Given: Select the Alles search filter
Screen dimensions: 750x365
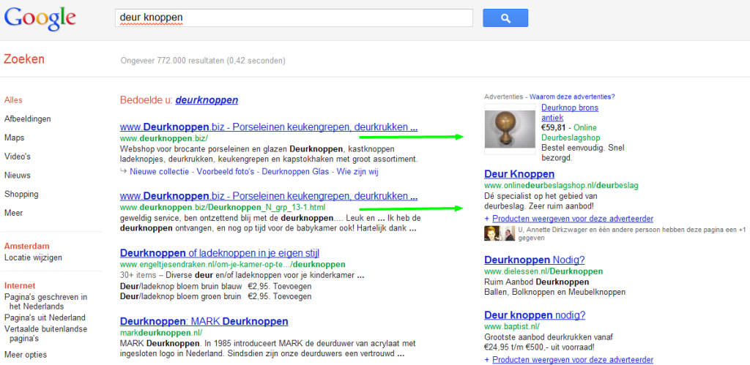Looking at the screenshot, I should coord(13,100).
